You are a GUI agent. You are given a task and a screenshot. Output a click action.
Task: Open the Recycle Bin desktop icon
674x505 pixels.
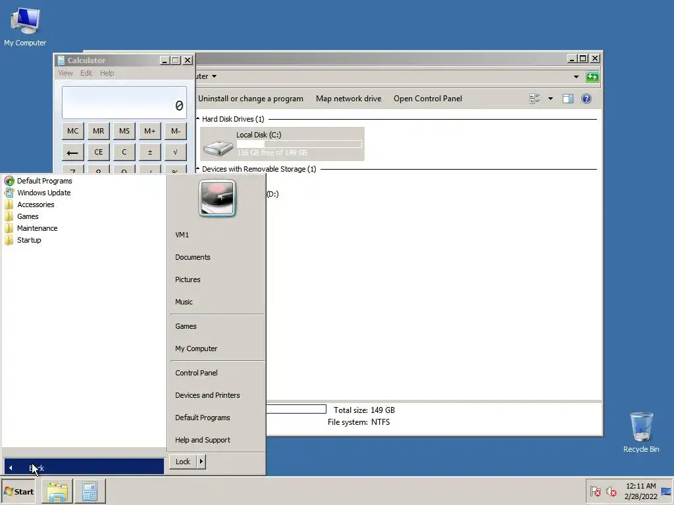tap(641, 432)
